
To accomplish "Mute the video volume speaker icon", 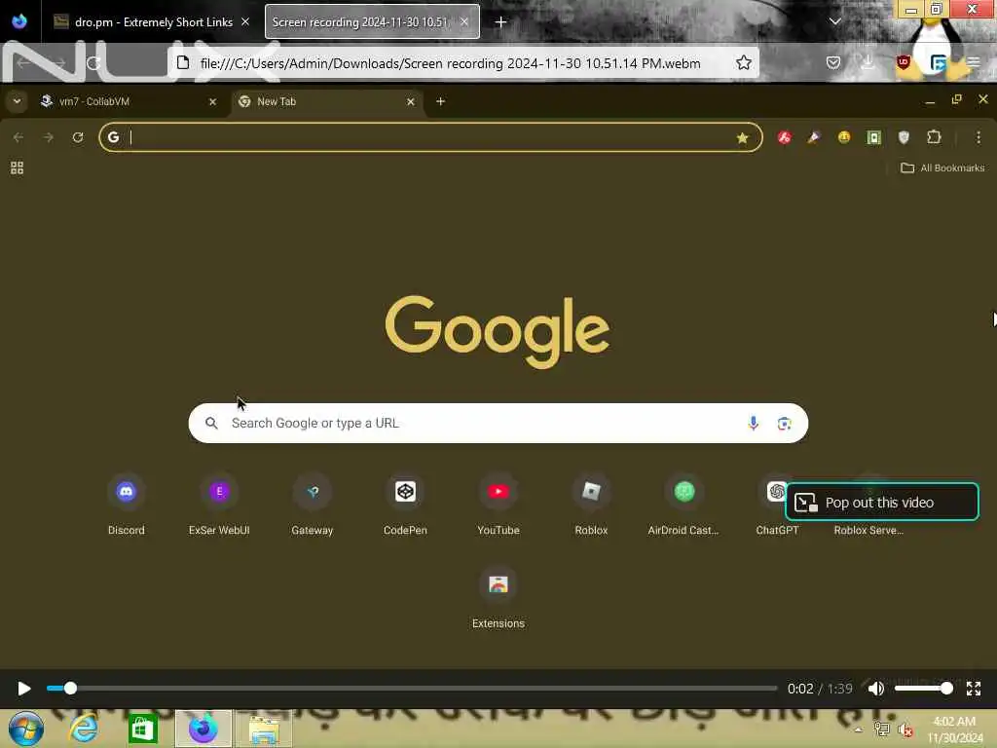I will click(x=875, y=689).
